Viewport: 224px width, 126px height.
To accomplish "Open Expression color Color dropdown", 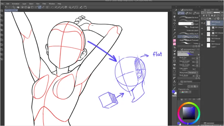I will point(185,92).
